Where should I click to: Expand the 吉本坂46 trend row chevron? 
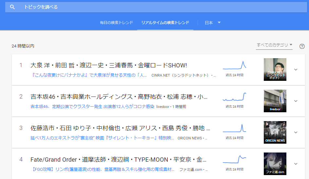click(x=296, y=101)
